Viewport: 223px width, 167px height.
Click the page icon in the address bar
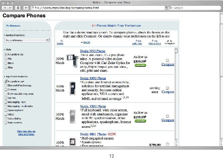coord(33,7)
